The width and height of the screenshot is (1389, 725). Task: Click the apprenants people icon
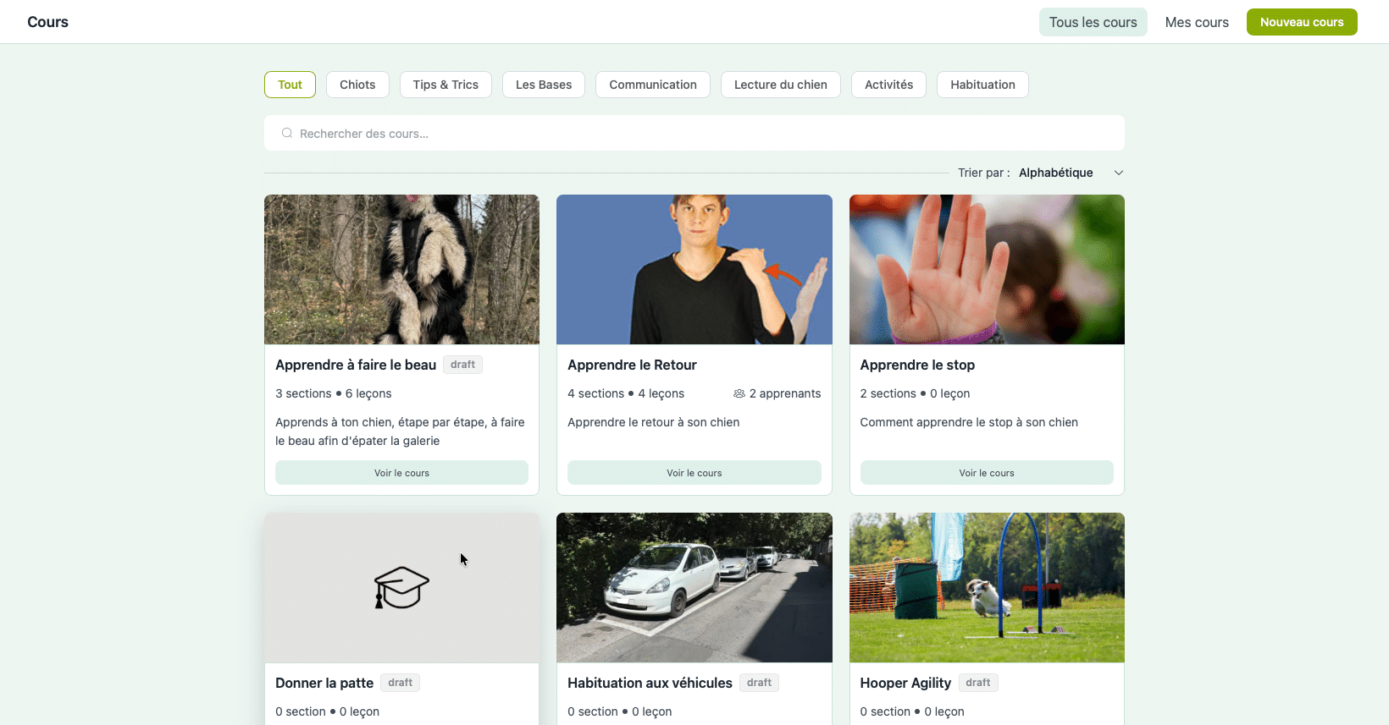tap(739, 393)
